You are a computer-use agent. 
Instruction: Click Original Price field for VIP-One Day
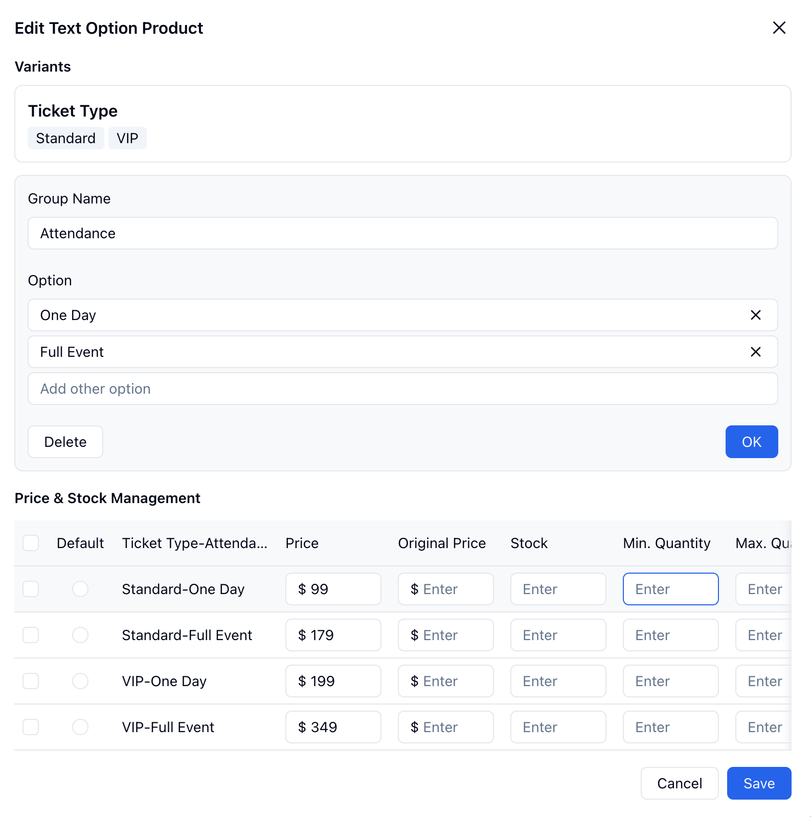coord(446,681)
